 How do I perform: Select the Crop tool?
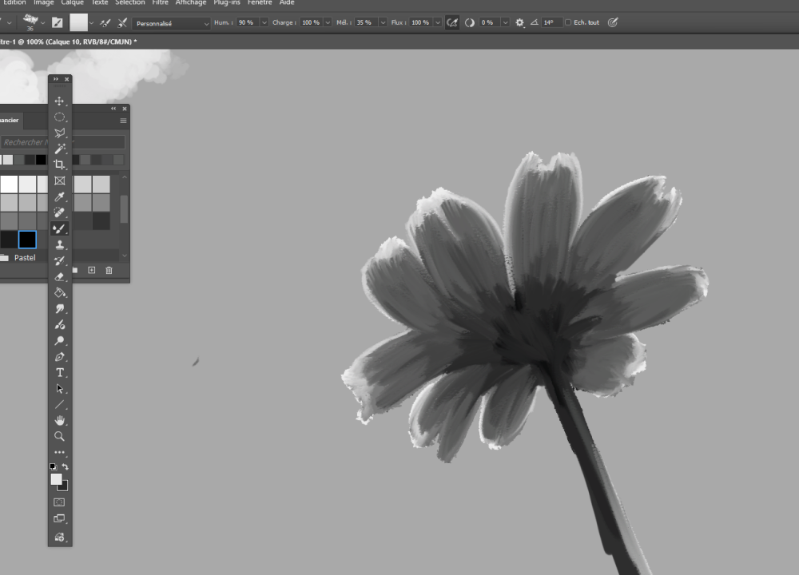tap(60, 165)
